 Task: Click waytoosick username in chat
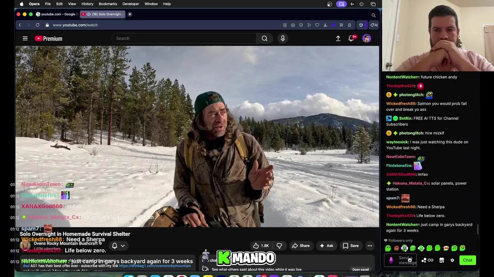[x=397, y=142]
